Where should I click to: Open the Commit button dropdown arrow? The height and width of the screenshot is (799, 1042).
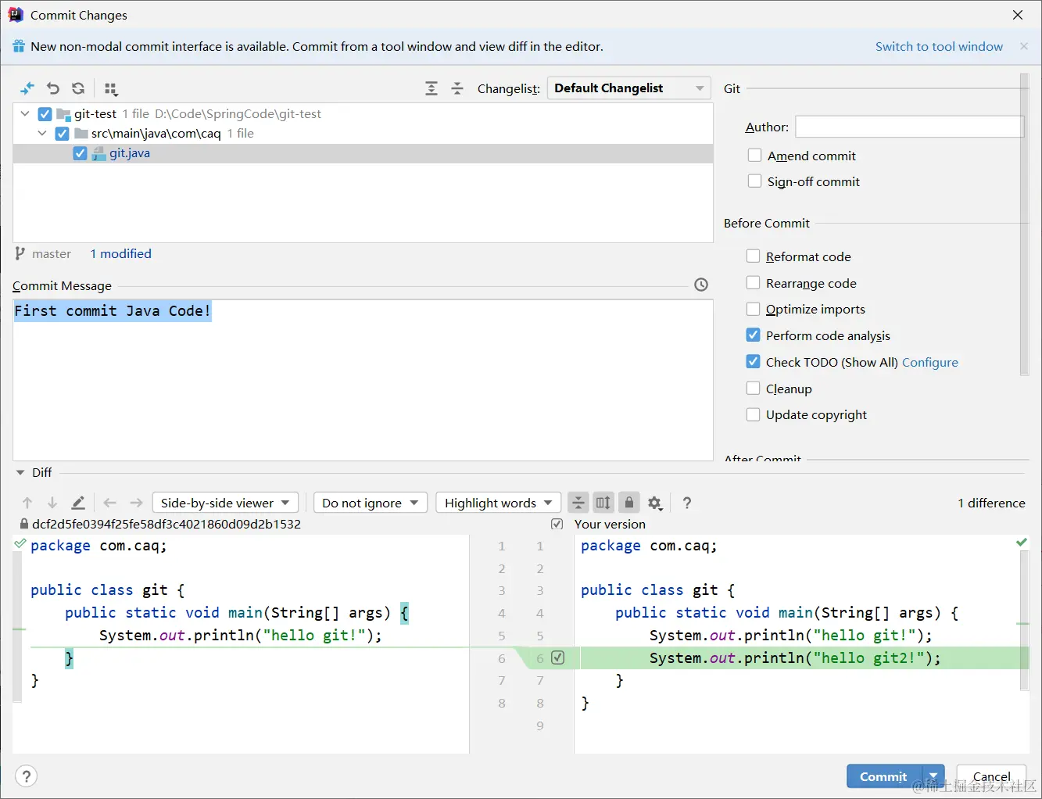(933, 776)
